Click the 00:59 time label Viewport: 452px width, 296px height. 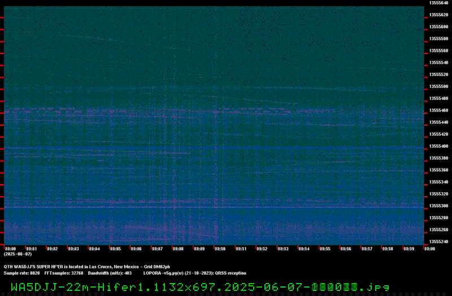pos(408,249)
